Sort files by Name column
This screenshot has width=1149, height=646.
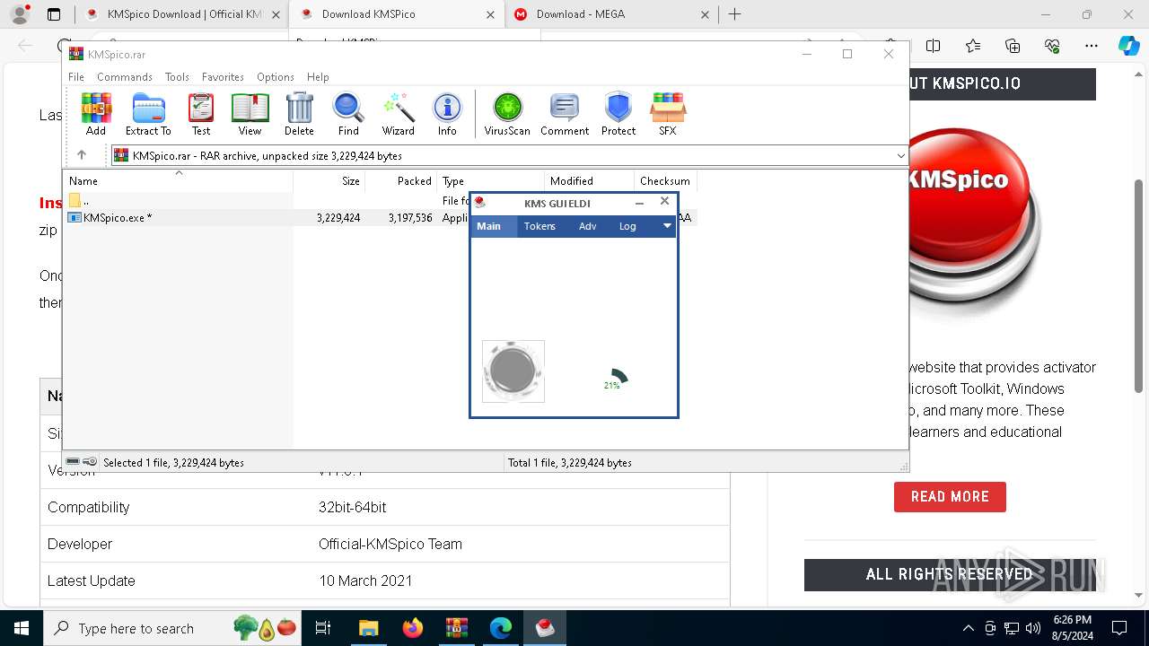pyautogui.click(x=178, y=180)
